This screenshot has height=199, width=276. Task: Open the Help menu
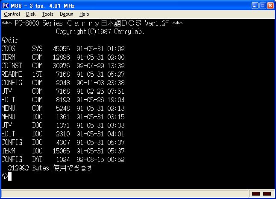point(85,14)
